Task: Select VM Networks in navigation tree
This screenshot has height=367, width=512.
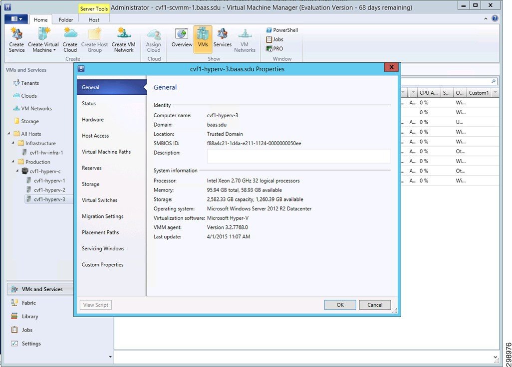Action: [32, 108]
